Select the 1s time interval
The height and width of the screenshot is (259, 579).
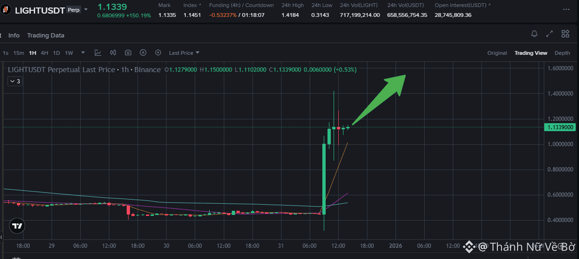pos(6,53)
